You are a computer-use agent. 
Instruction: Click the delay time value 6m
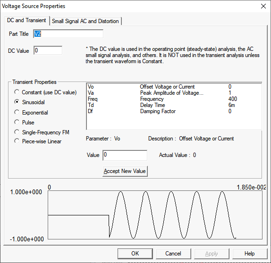[x=232, y=105]
